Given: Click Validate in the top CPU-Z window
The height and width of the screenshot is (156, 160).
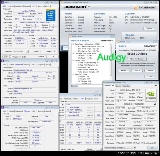Looking at the screenshot, I should click(x=41, y=57).
